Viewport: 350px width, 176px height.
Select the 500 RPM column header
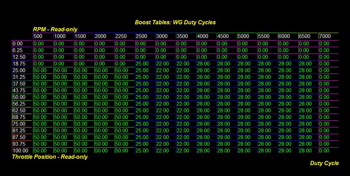pos(43,36)
